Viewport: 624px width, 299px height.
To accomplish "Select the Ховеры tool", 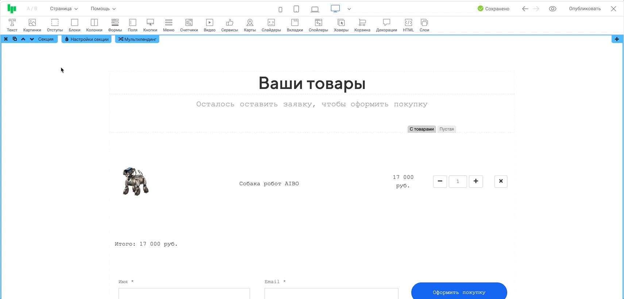I will point(341,25).
